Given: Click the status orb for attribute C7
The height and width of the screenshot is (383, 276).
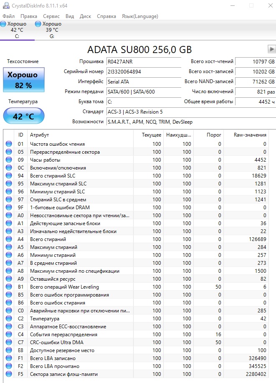Looking at the screenshot, I should 9,342.
